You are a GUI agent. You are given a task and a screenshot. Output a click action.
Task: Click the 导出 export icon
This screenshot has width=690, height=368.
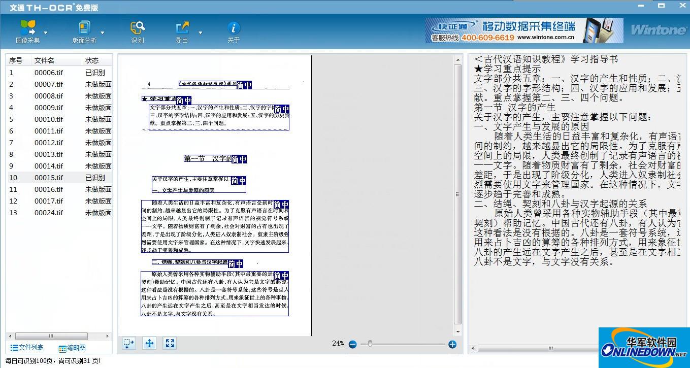pyautogui.click(x=182, y=27)
